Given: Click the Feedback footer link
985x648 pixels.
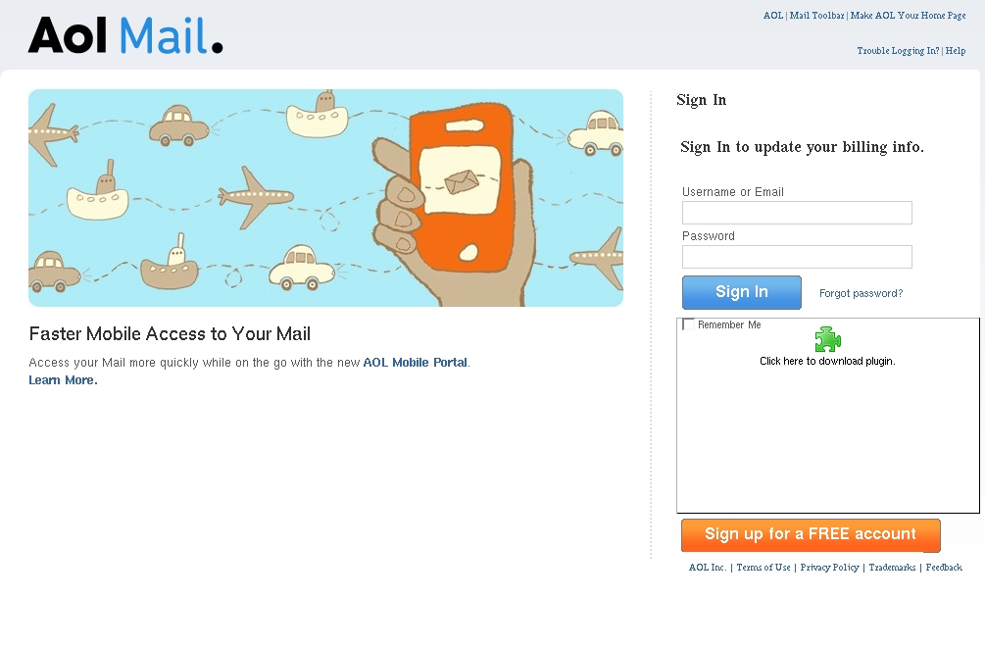Looking at the screenshot, I should (x=944, y=567).
